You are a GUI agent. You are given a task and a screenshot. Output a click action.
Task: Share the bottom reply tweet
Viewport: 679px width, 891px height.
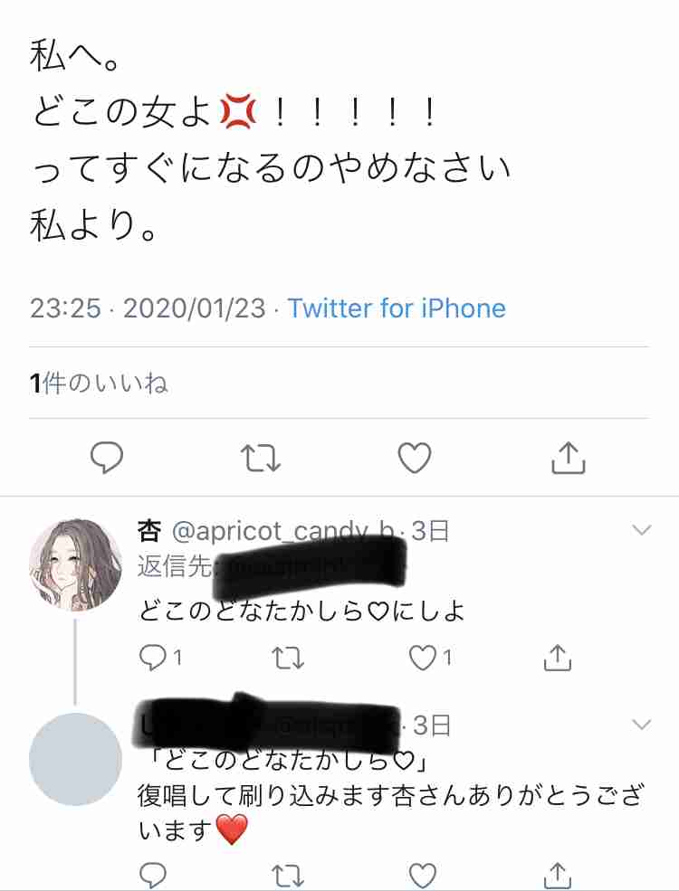click(558, 876)
